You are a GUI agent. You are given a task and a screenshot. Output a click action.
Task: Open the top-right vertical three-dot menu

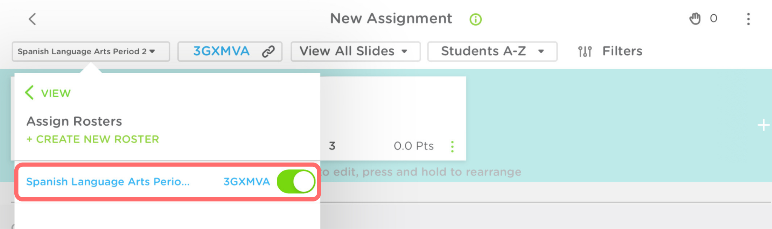point(748,19)
